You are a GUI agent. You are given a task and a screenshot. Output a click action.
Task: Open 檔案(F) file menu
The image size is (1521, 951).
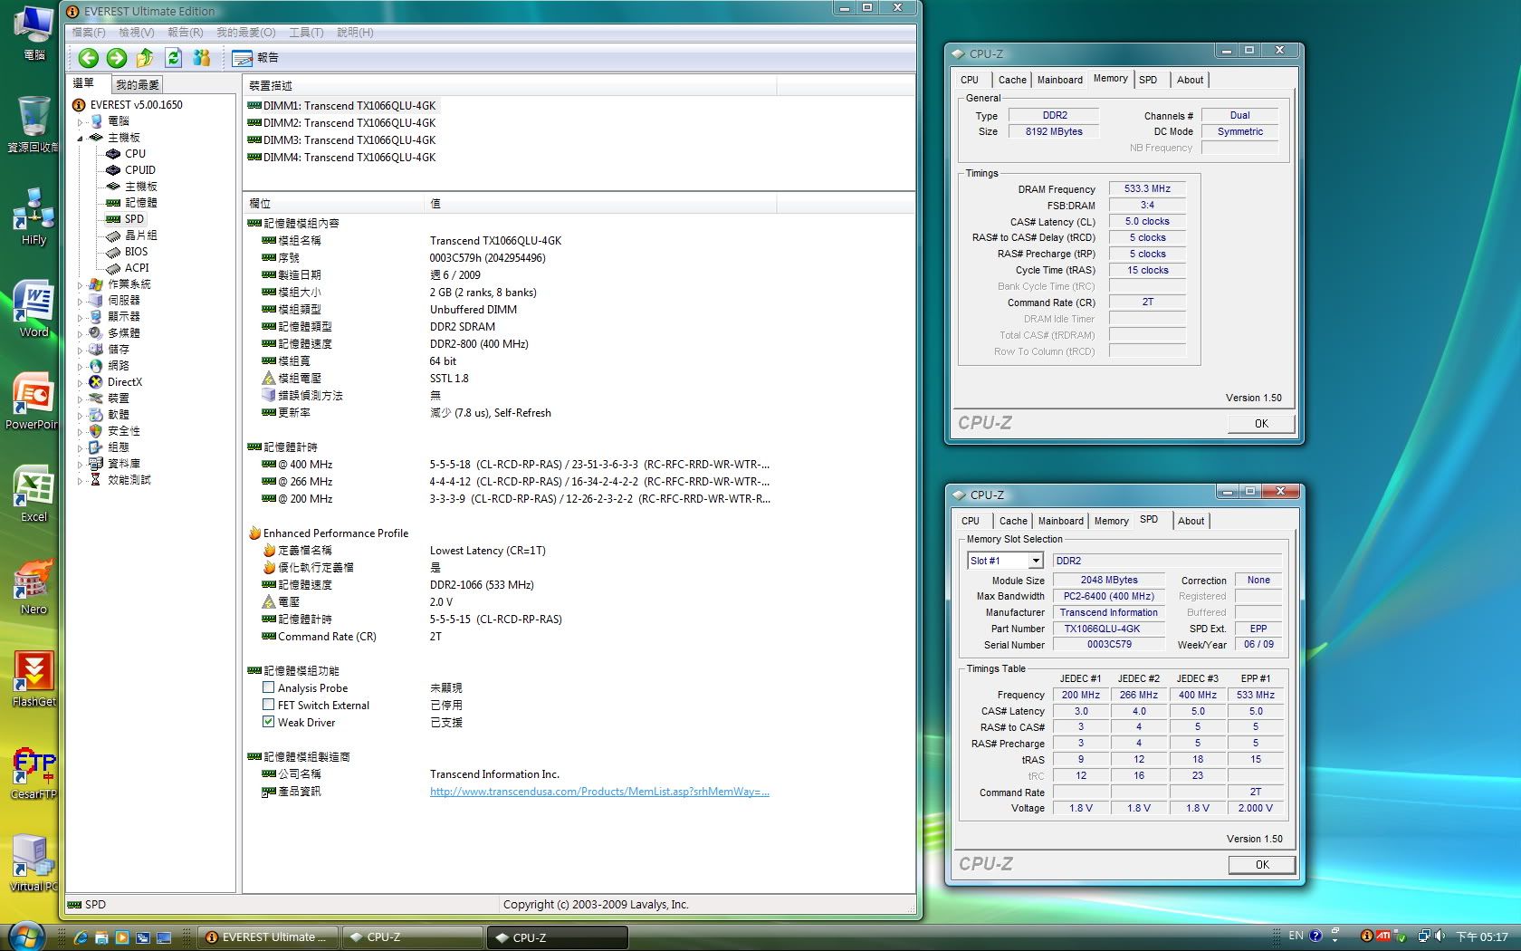pyautogui.click(x=89, y=33)
